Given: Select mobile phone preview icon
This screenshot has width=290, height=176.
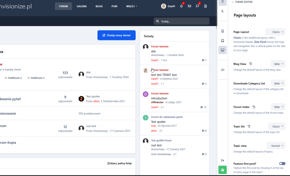Looking at the screenshot, I should click(222, 31).
